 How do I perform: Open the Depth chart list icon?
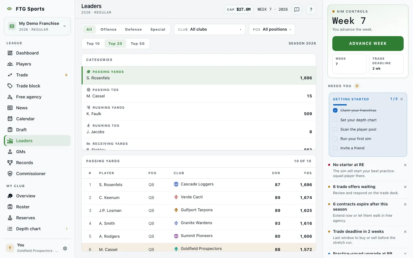coord(10,229)
